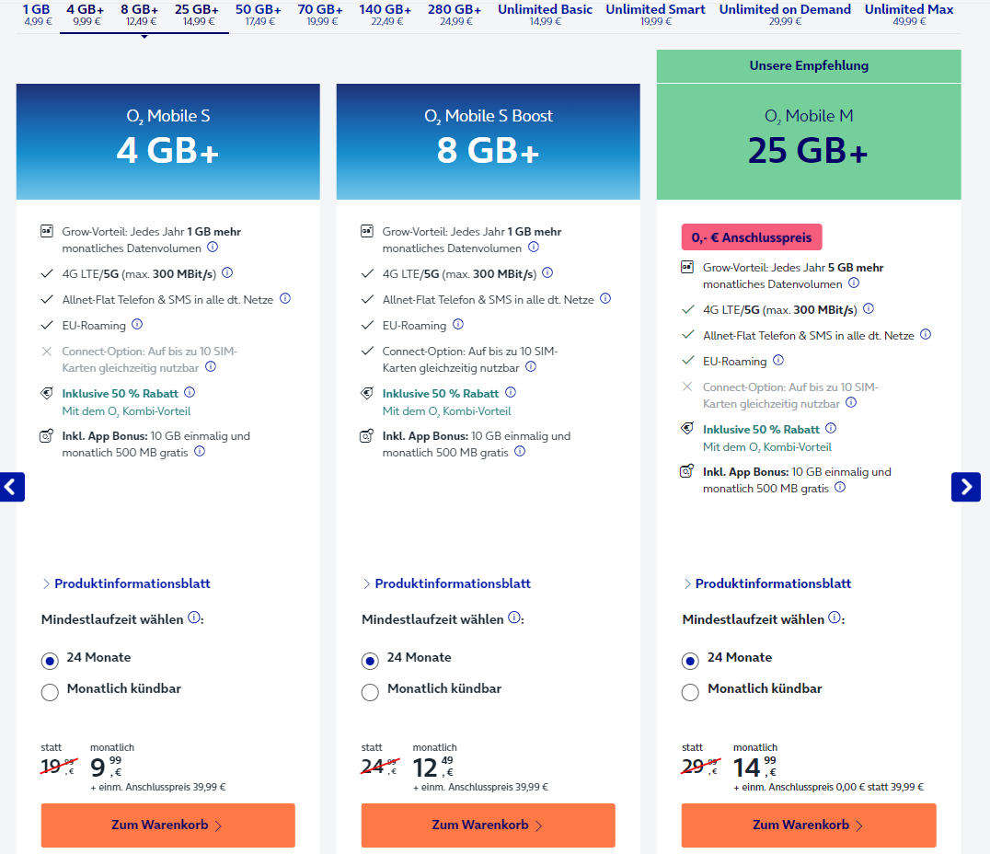Click the 0,- € Anschlusspreis badge

click(752, 237)
